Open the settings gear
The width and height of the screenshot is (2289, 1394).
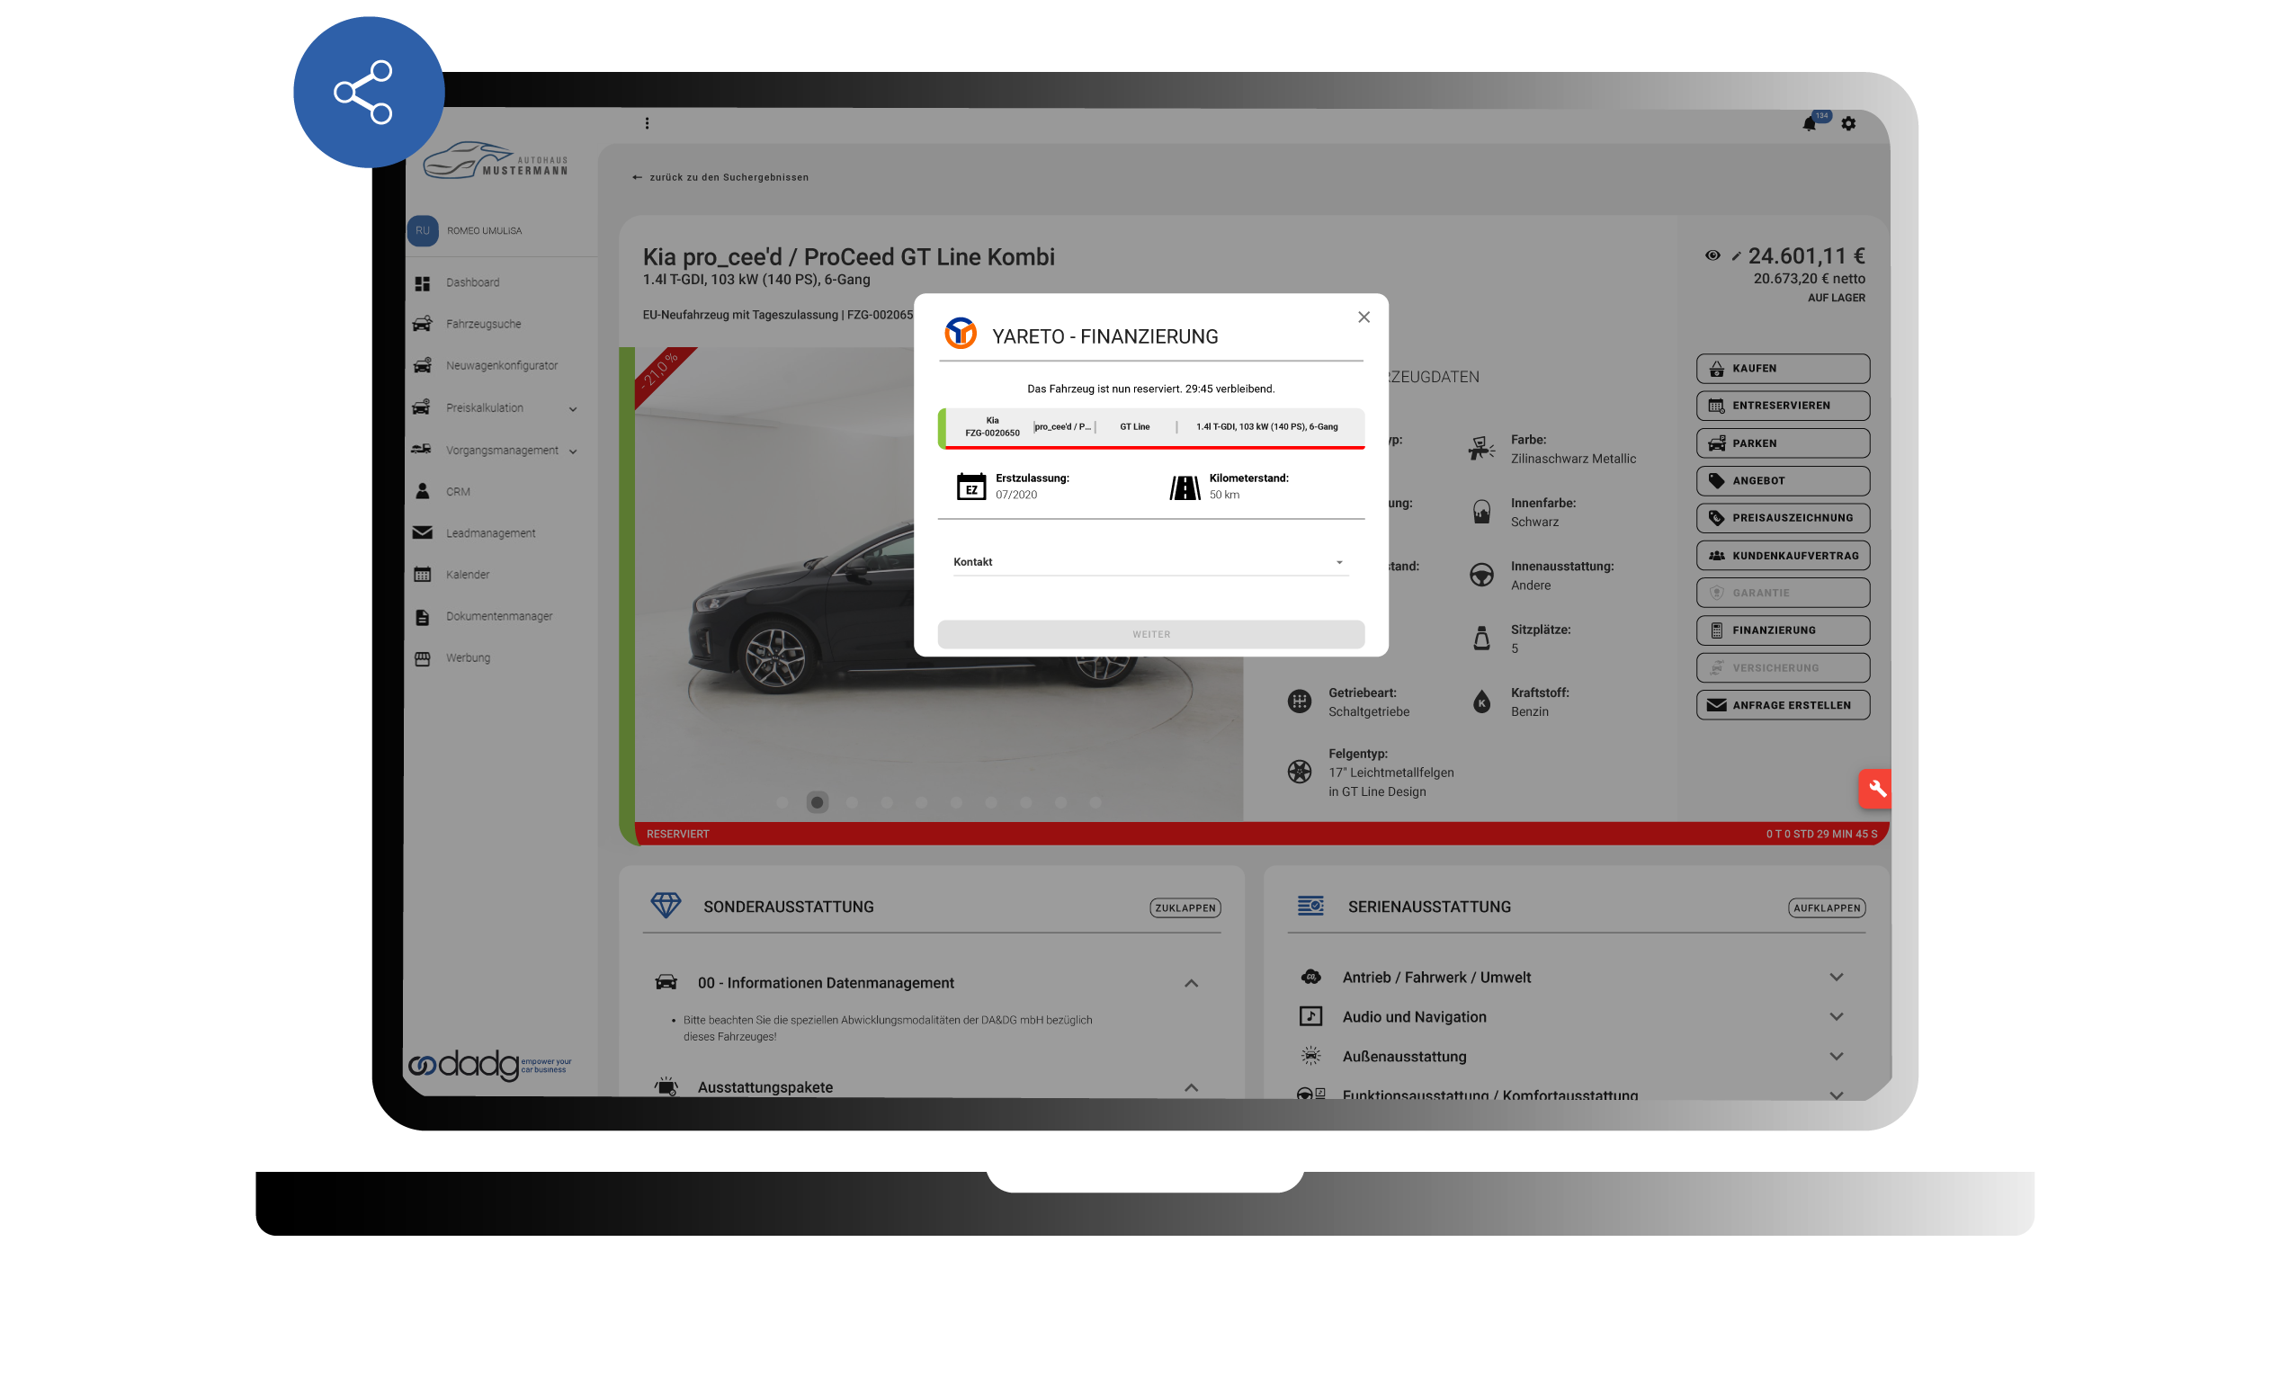(x=1848, y=123)
